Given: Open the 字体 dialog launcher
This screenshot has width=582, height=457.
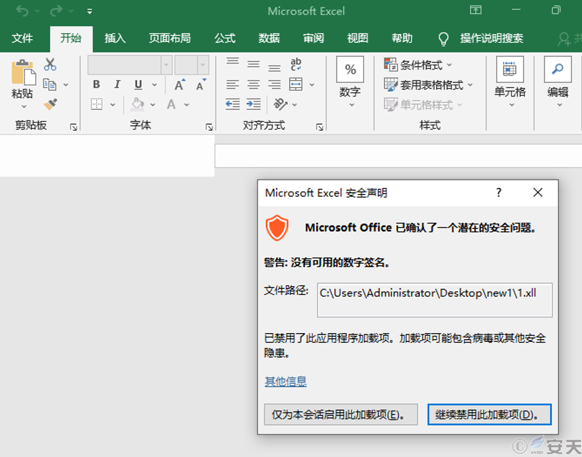Looking at the screenshot, I should click(x=209, y=127).
